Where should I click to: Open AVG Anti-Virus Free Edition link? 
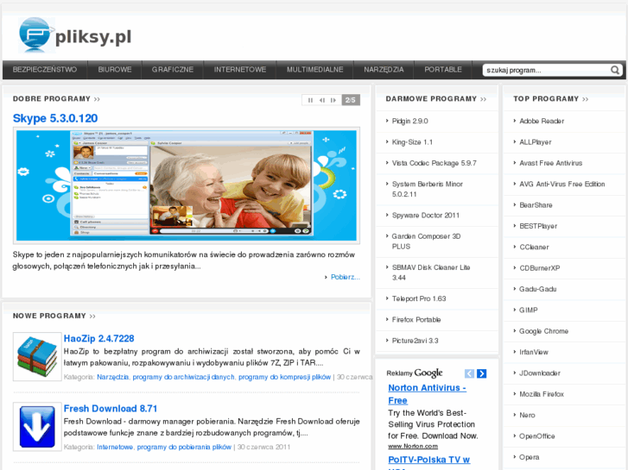click(x=561, y=184)
